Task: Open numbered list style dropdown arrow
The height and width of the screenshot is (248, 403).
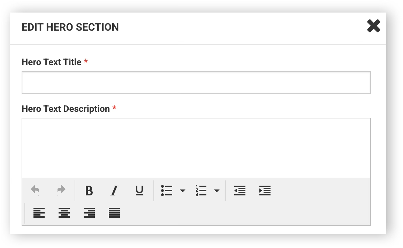Action: click(x=216, y=191)
